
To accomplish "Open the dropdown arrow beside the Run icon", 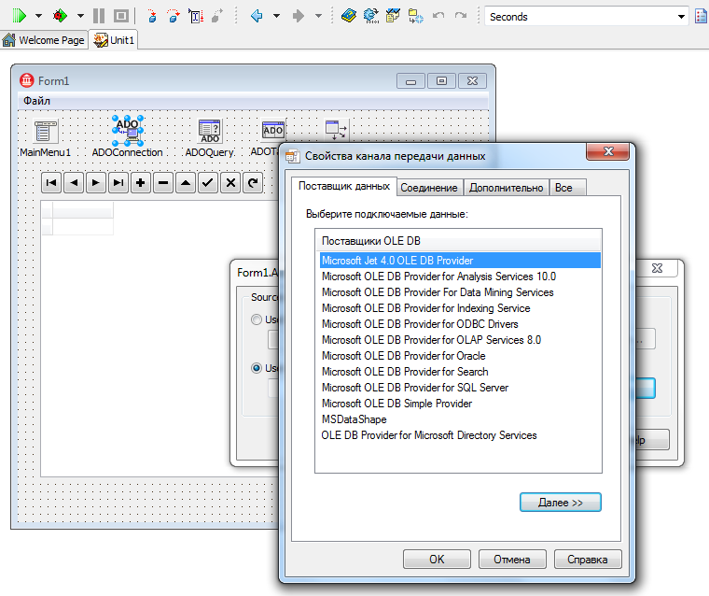I will click(39, 16).
